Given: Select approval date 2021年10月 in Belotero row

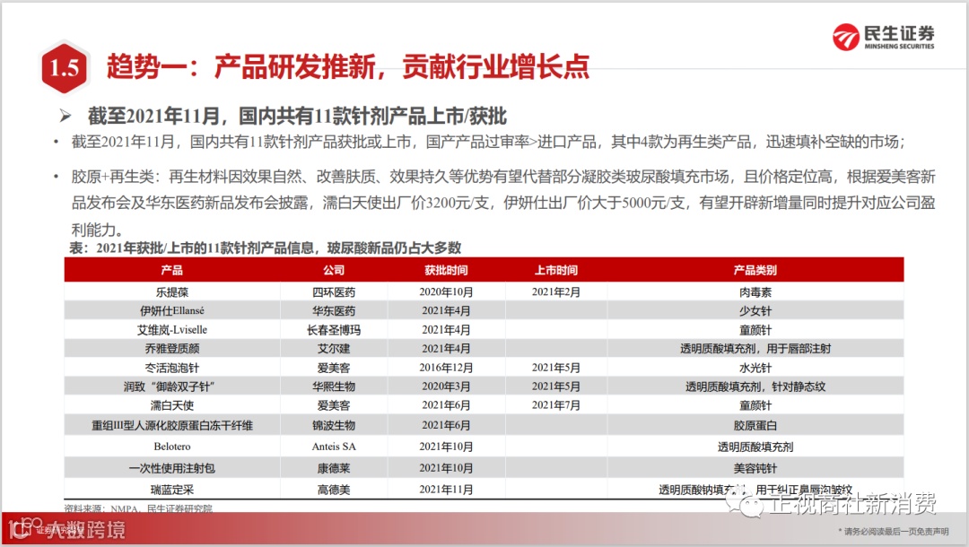Looking at the screenshot, I should tap(446, 447).
